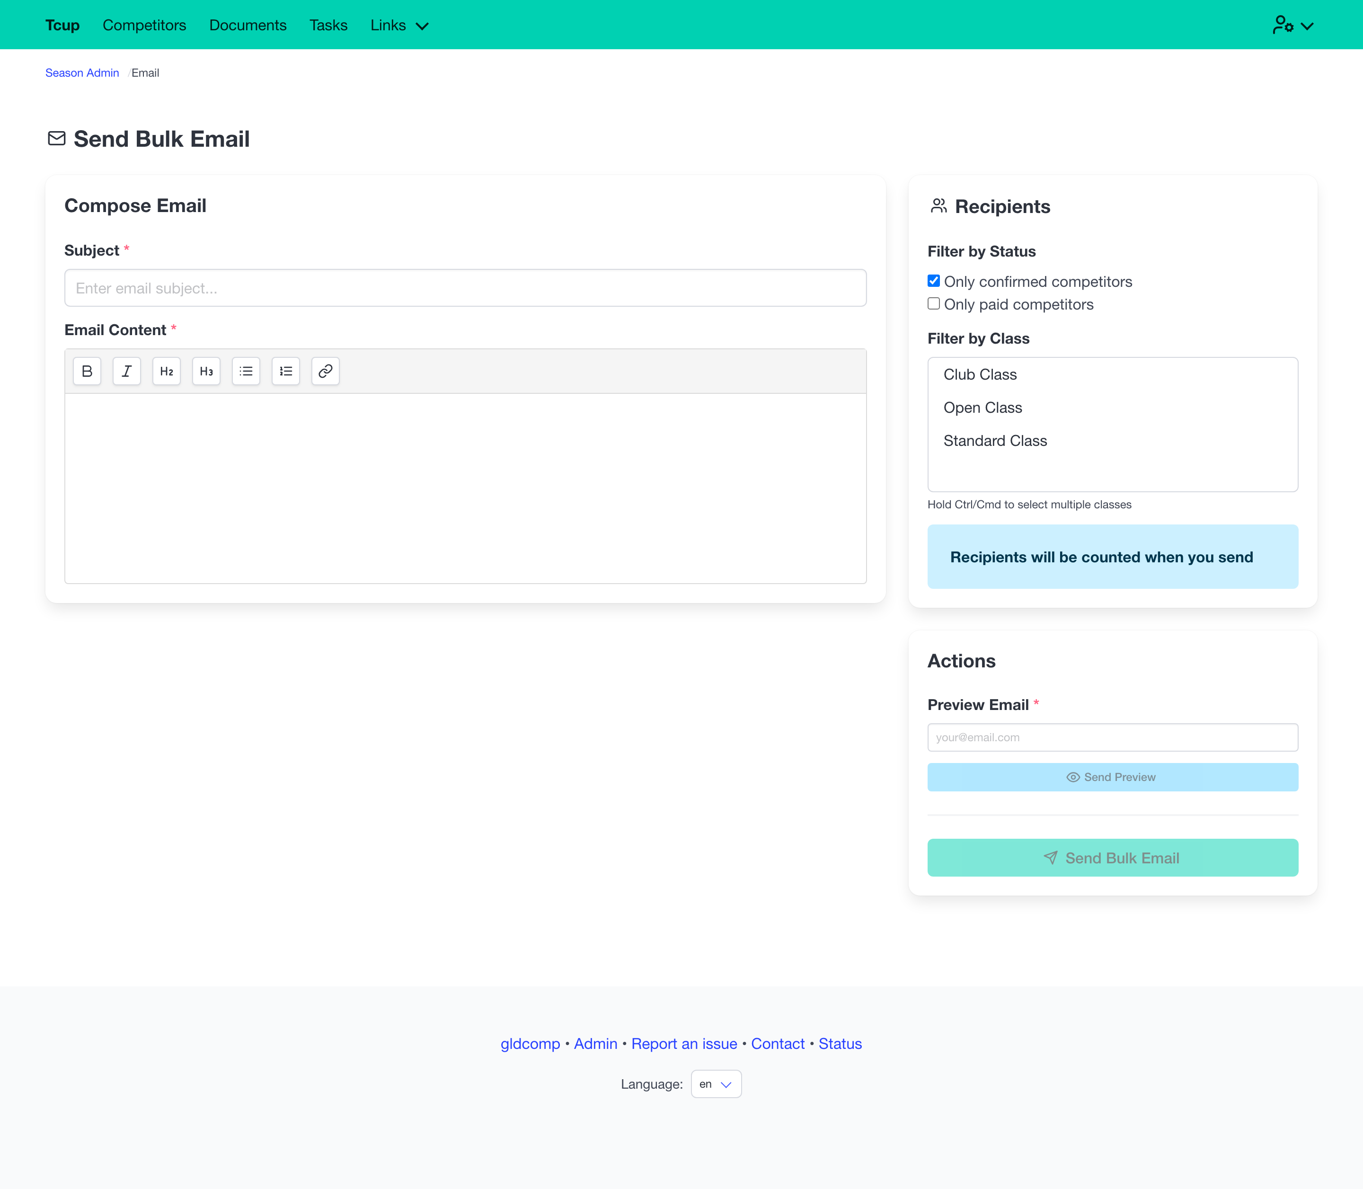
Task: Open the user settings account menu
Action: [1292, 25]
